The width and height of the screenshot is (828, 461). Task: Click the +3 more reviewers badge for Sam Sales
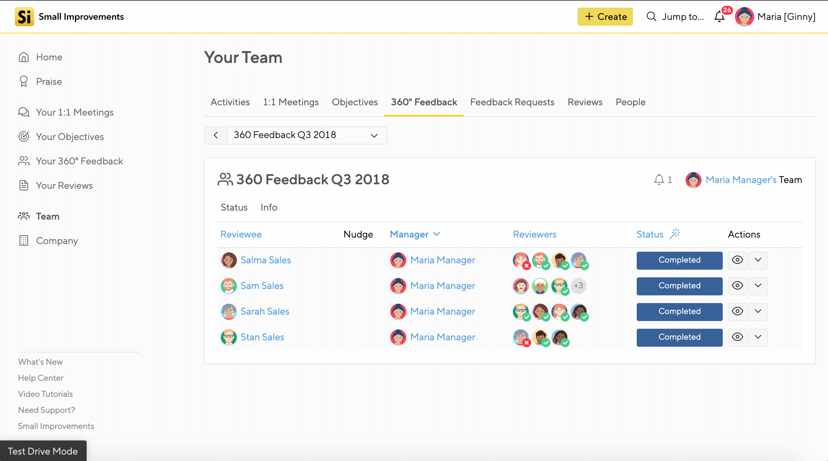coord(579,286)
